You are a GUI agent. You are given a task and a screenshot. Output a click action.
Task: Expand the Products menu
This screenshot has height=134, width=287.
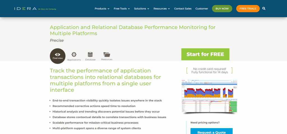[x=102, y=9]
